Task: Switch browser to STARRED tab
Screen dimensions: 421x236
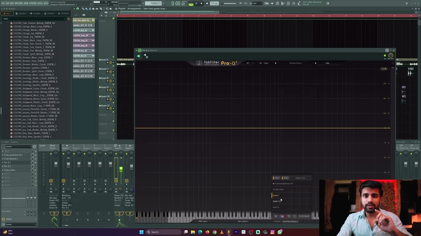Action: (x=64, y=13)
